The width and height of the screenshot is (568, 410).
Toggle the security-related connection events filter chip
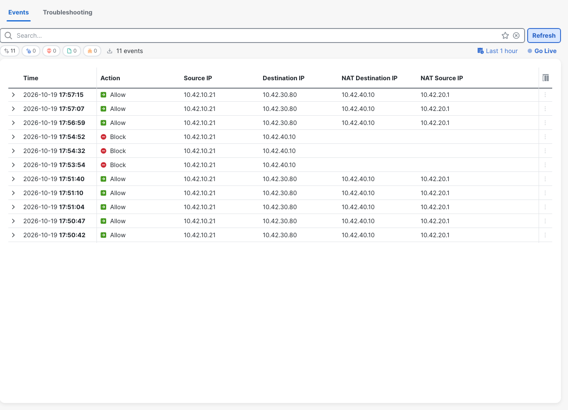point(31,51)
